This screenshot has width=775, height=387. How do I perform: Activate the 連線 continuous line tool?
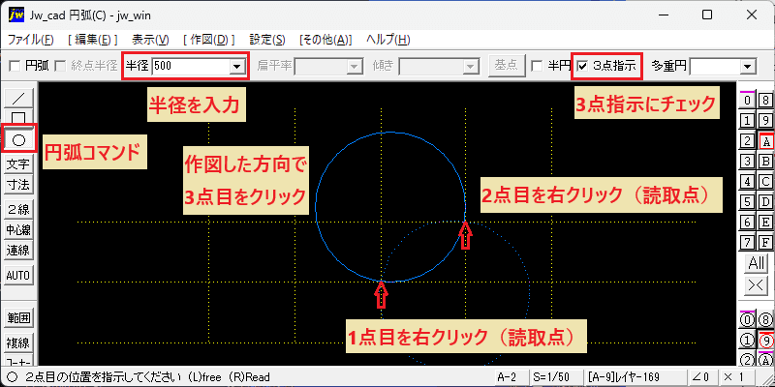18,251
